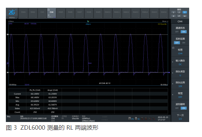Open bandwidth limit setting
The image size is (202, 137).
[180, 95]
